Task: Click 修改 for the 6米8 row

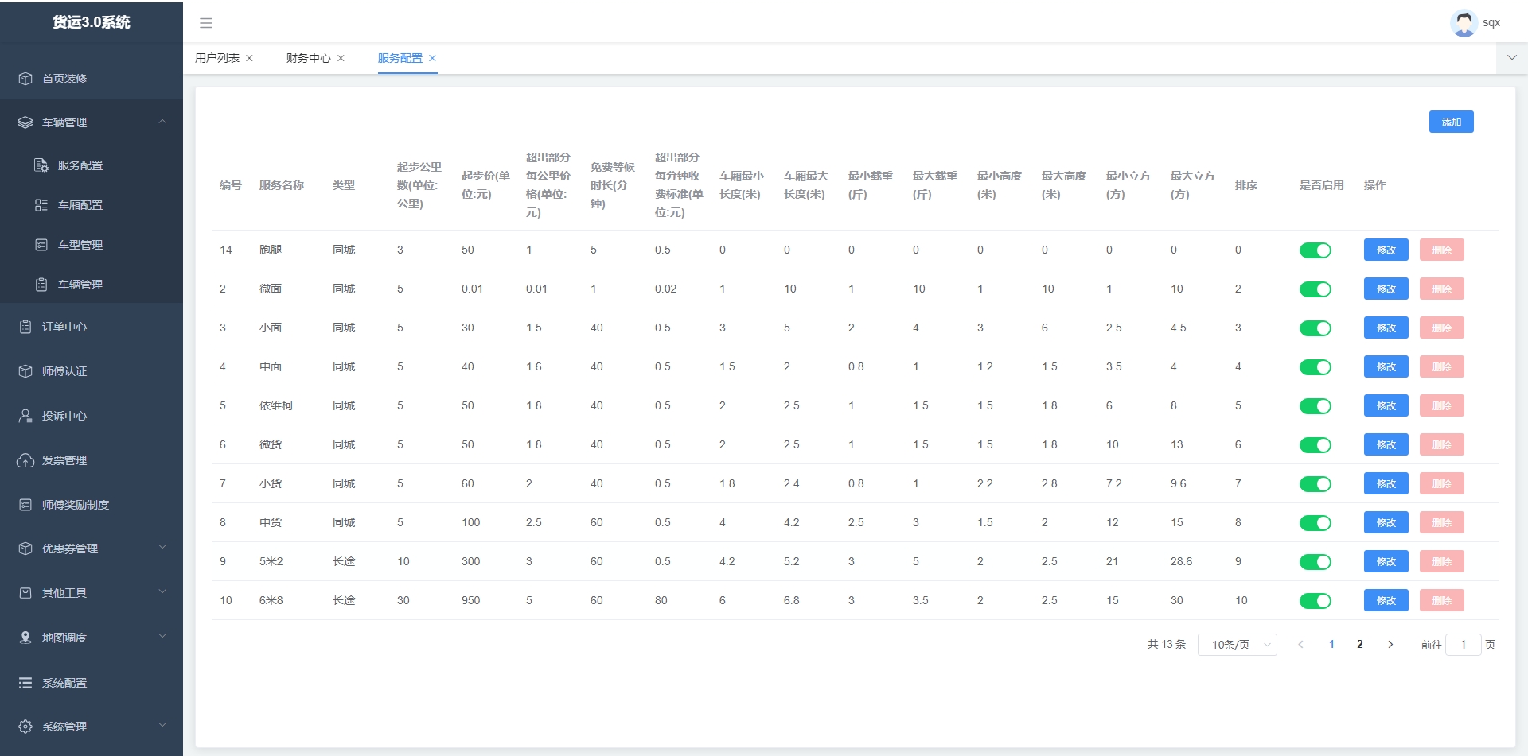Action: (1386, 600)
